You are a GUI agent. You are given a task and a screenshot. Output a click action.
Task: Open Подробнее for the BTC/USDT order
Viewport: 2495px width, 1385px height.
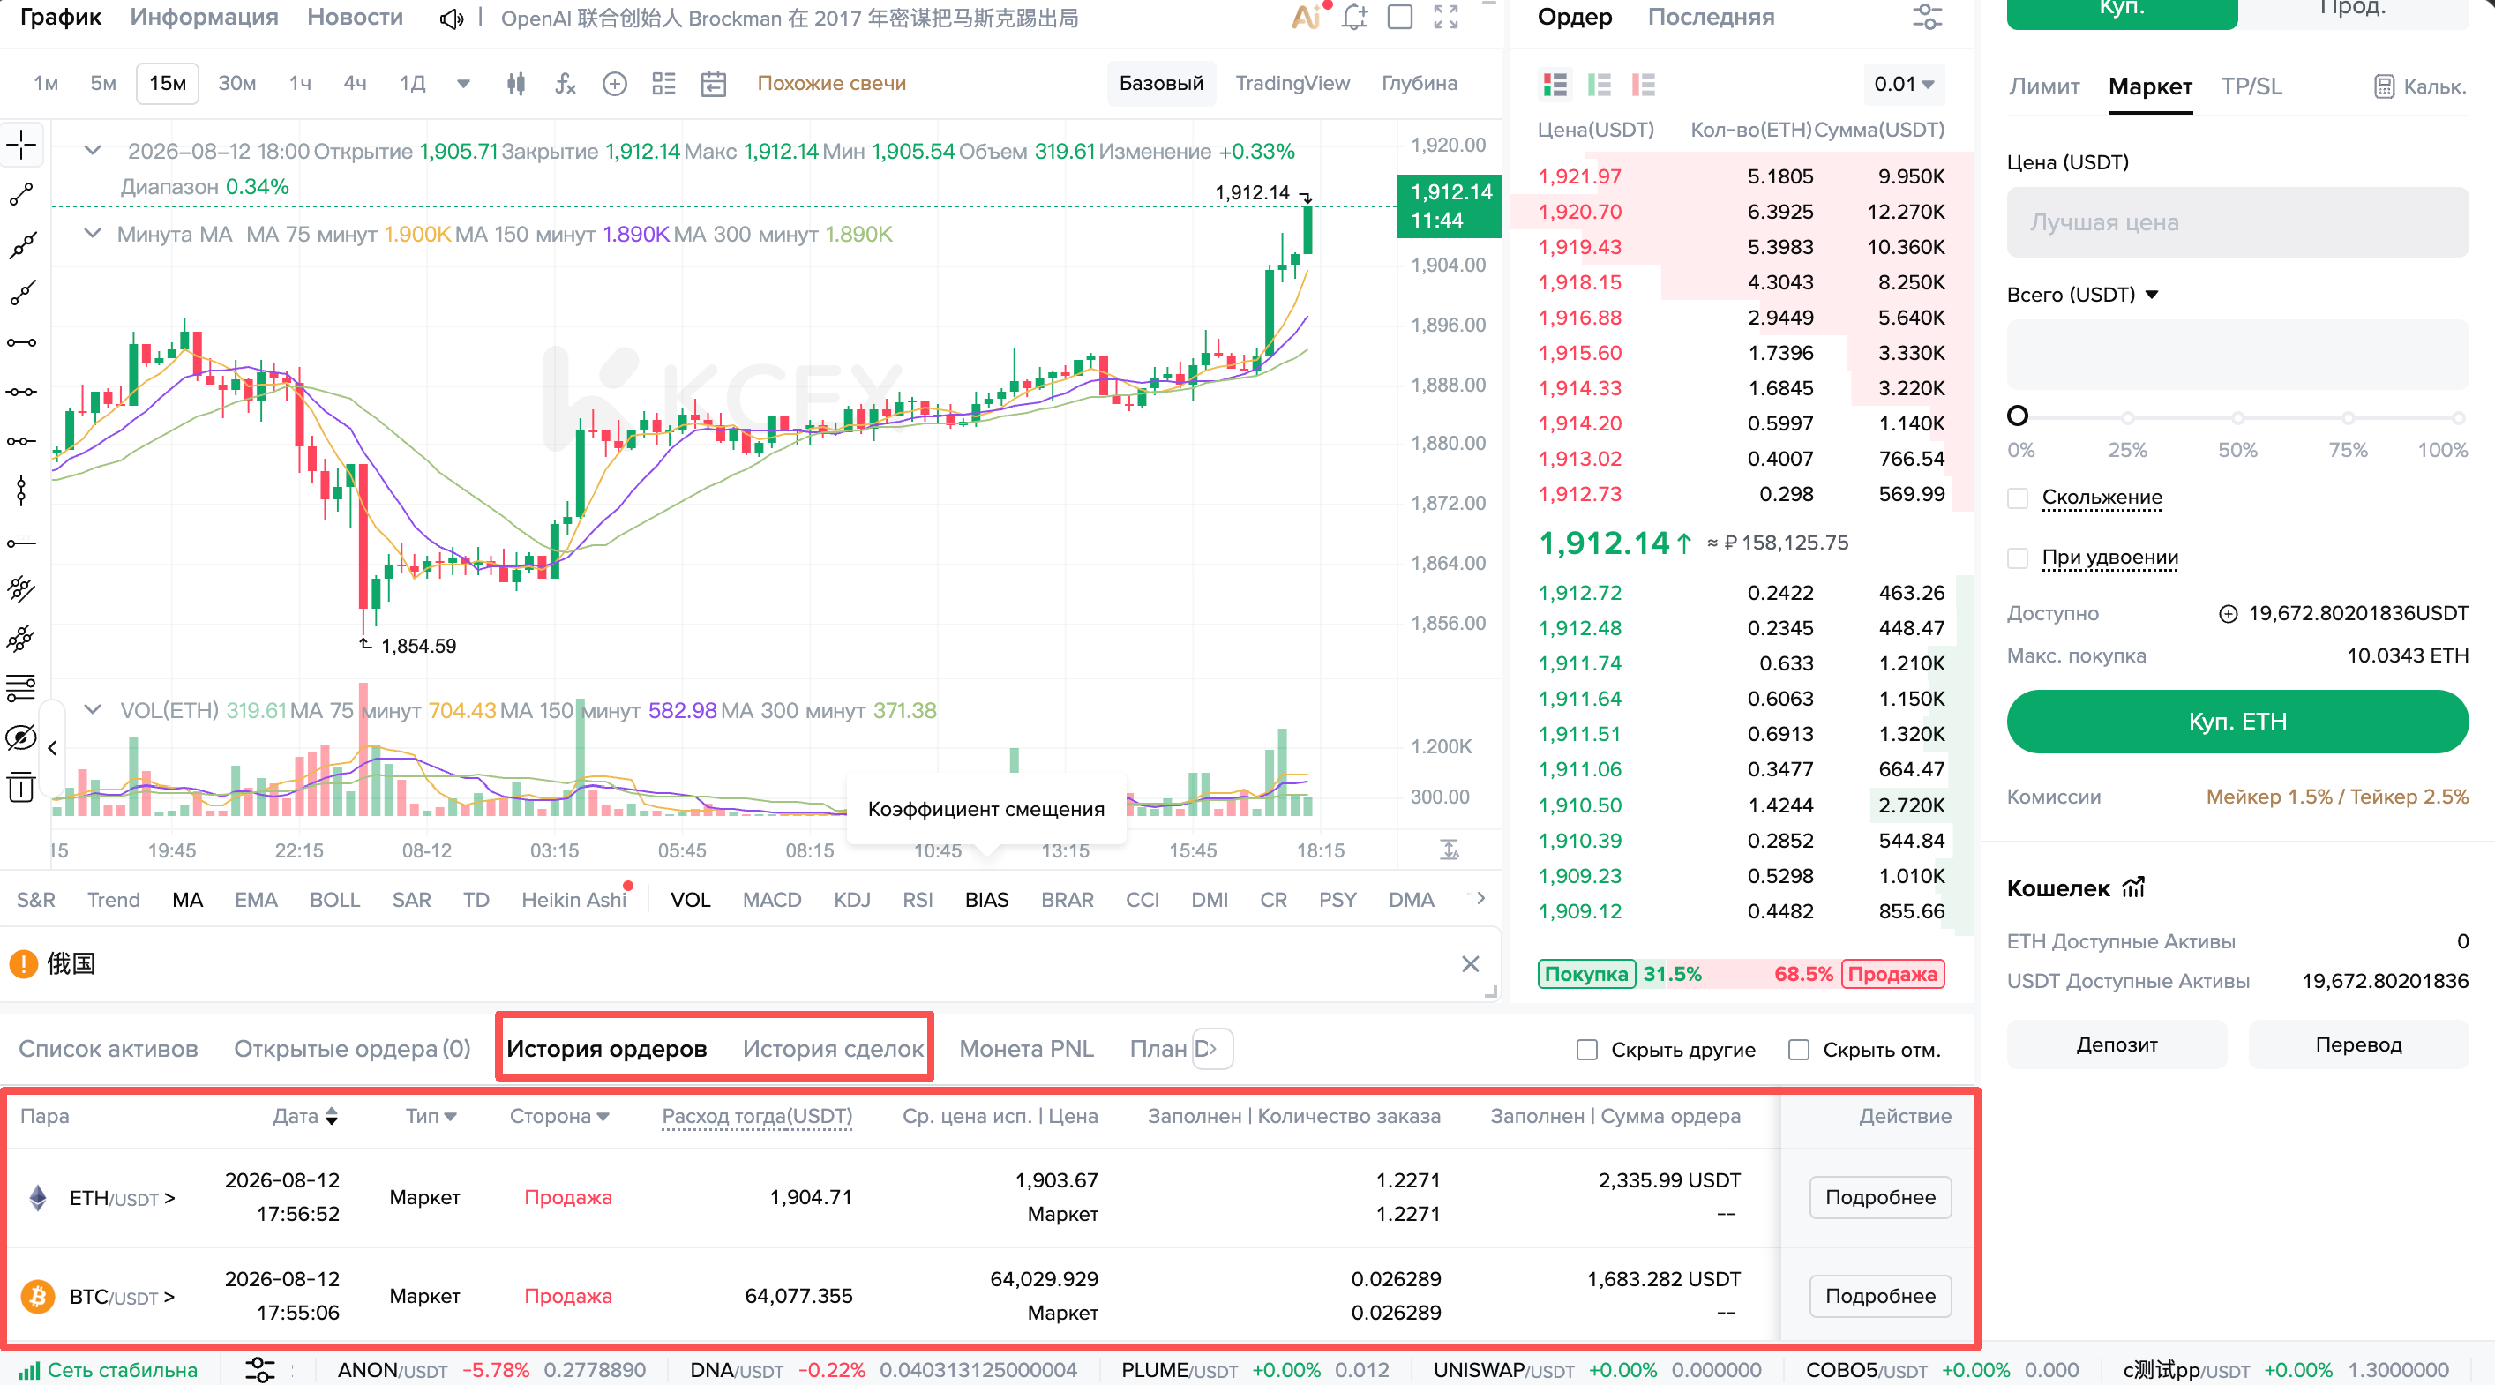pyautogui.click(x=1880, y=1296)
